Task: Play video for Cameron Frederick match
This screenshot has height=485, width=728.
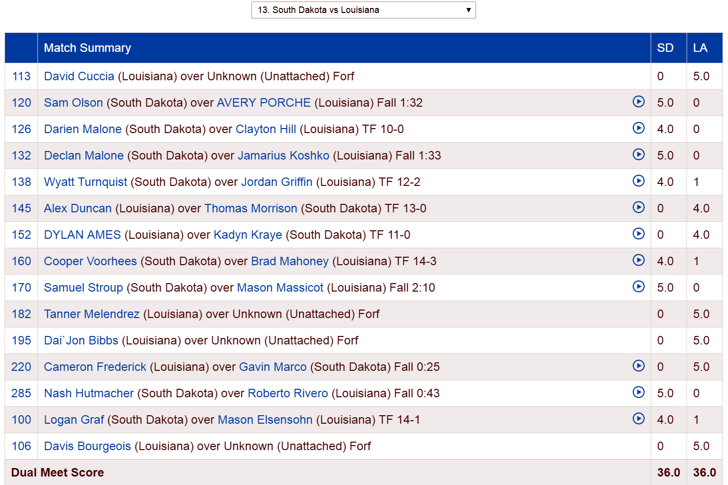Action: point(638,366)
